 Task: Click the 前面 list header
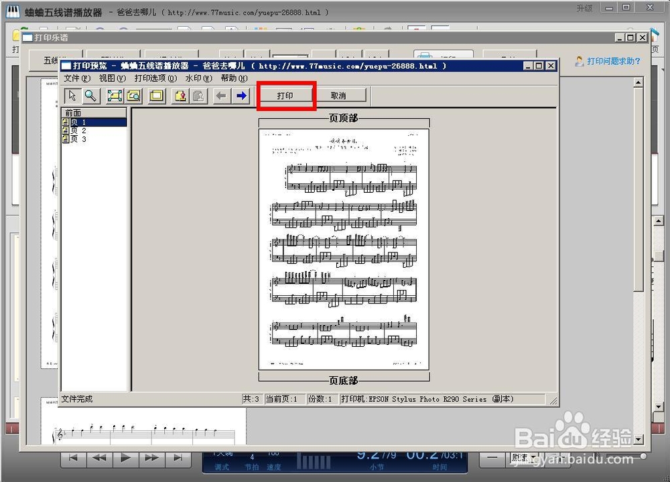(94, 112)
